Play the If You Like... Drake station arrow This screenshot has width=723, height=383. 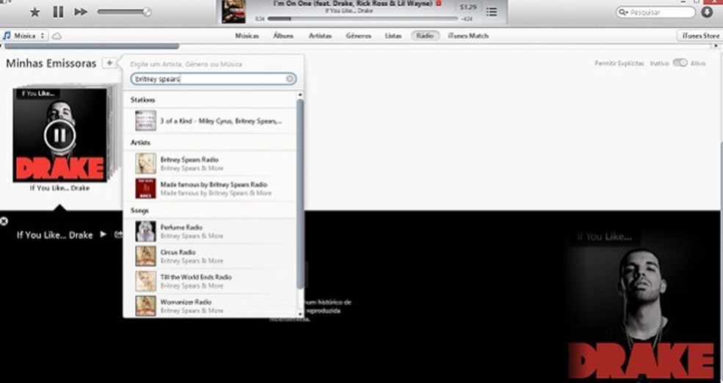click(104, 234)
